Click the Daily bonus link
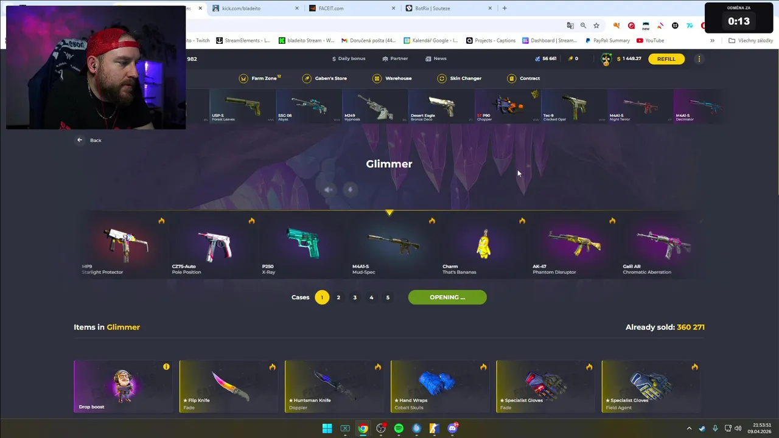779x438 pixels. 349,58
